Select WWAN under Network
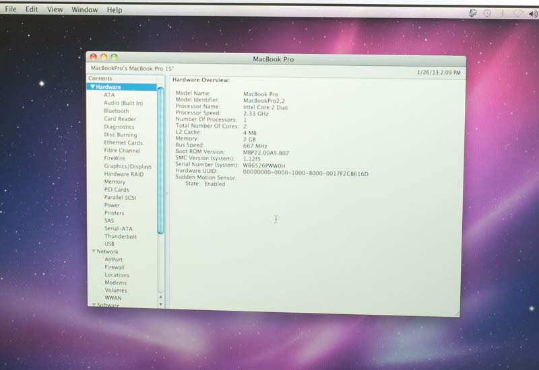 click(x=113, y=297)
